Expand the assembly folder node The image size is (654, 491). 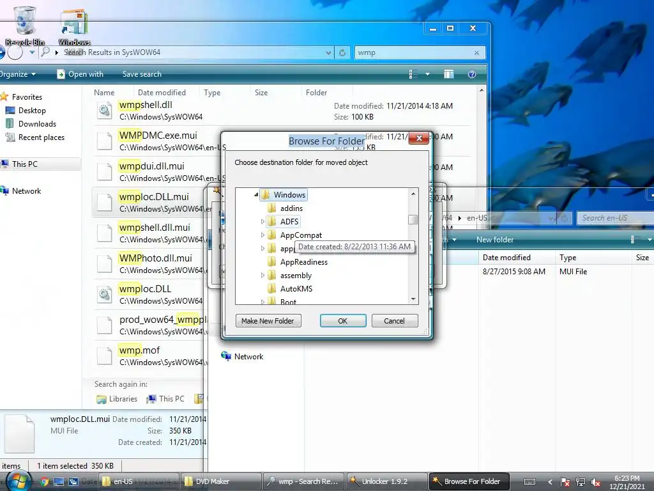coord(262,275)
